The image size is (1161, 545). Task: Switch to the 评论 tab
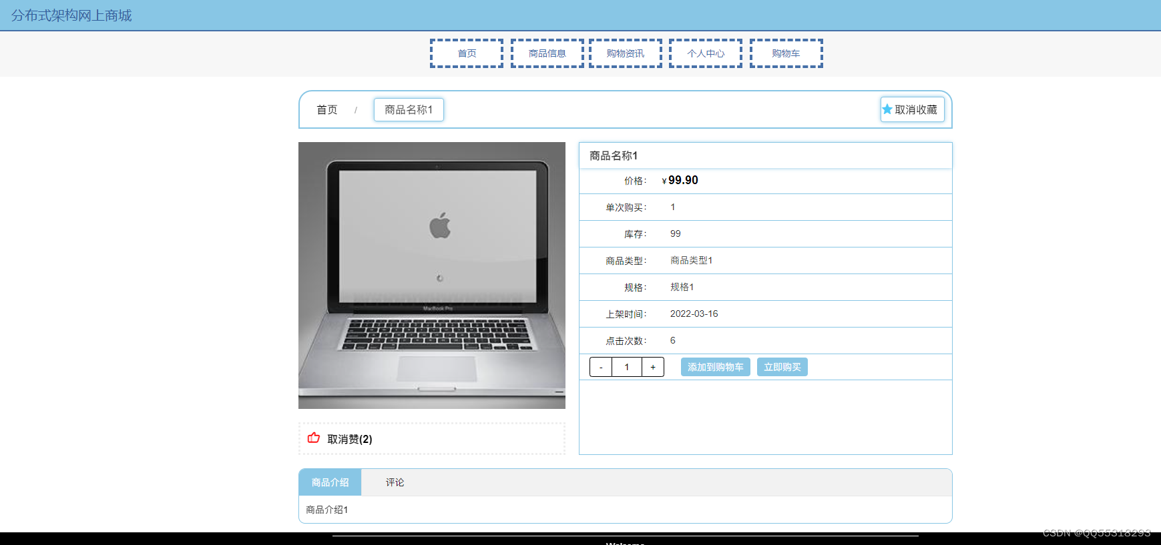point(395,482)
